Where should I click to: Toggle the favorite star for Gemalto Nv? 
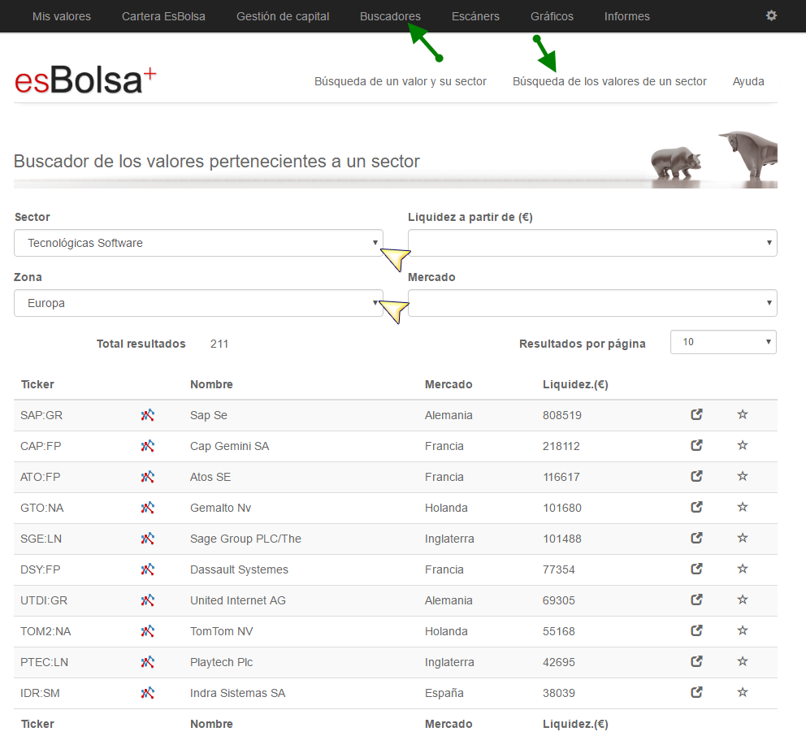[x=743, y=507]
